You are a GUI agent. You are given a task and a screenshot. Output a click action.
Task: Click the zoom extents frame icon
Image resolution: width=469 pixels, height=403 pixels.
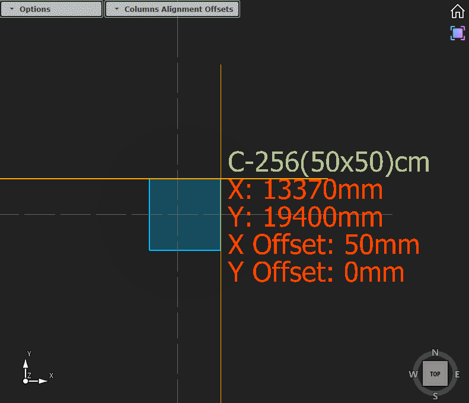[x=457, y=33]
